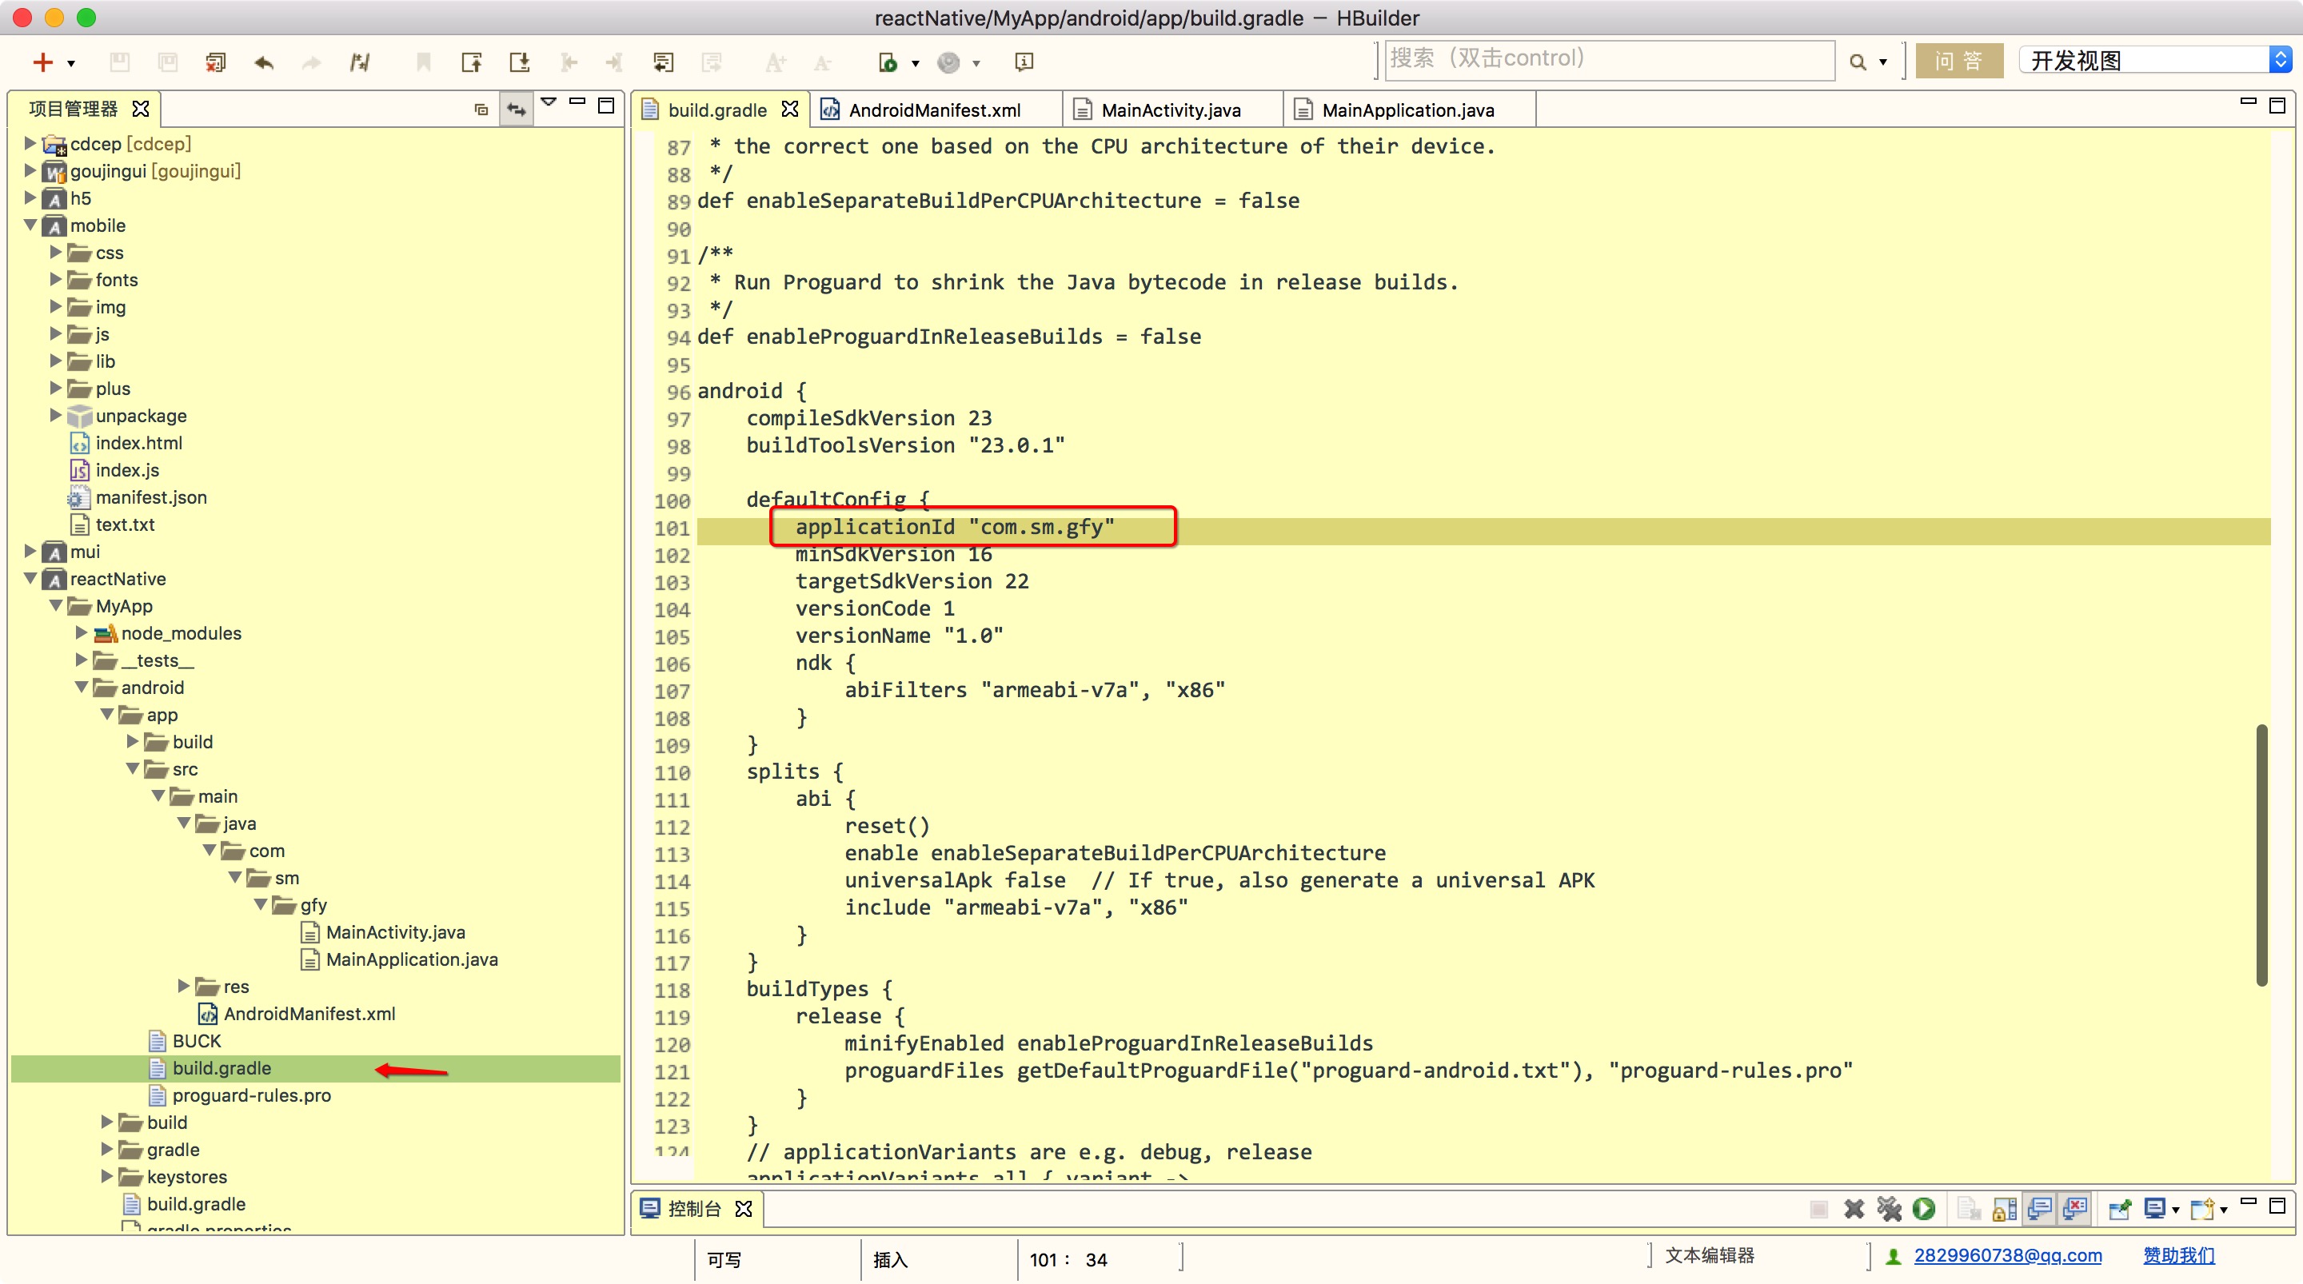The image size is (2303, 1284).
Task: Click the word wrap toolbar icon
Action: coord(664,62)
